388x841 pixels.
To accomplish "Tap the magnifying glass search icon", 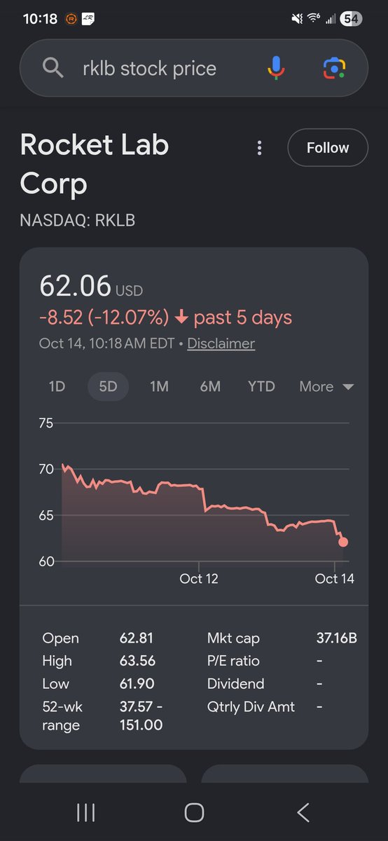I will (x=53, y=68).
